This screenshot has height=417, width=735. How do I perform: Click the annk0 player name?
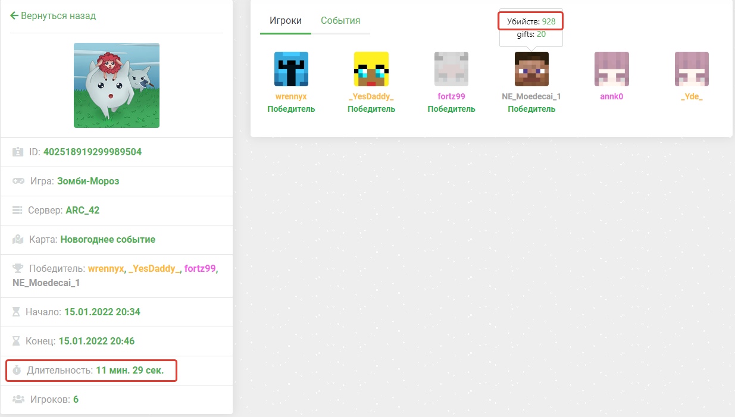tap(611, 96)
